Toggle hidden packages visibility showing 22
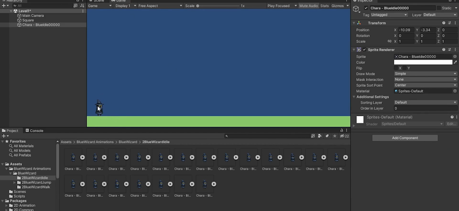The width and height of the screenshot is (459, 211). 344,136
